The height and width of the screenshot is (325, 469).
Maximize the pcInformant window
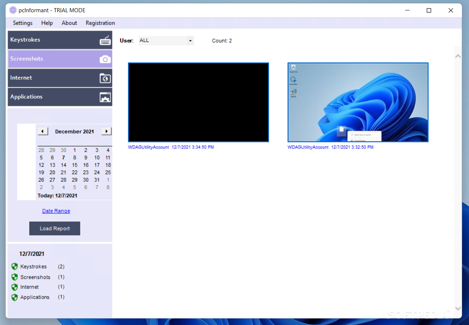(429, 10)
